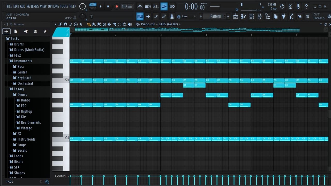Select the piano roll Mute tool

109,24
